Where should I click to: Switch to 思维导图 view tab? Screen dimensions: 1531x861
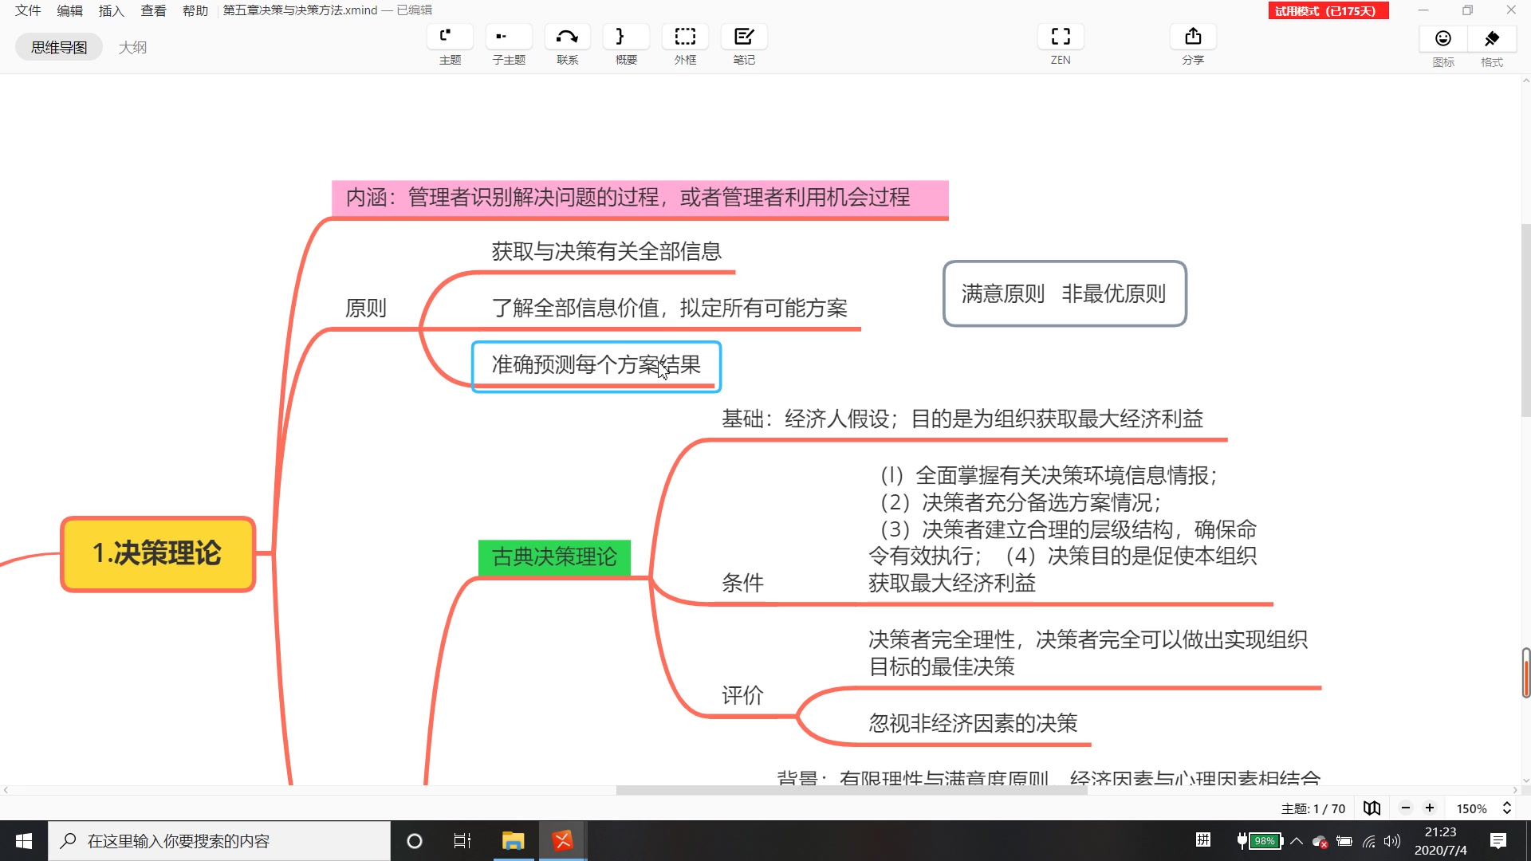[59, 47]
